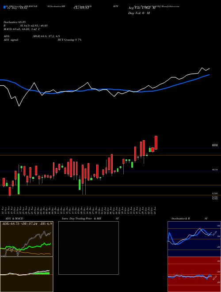The image size is (221, 292).
Task: Select the '12 Day = 68.82' label
Action: point(16,8)
